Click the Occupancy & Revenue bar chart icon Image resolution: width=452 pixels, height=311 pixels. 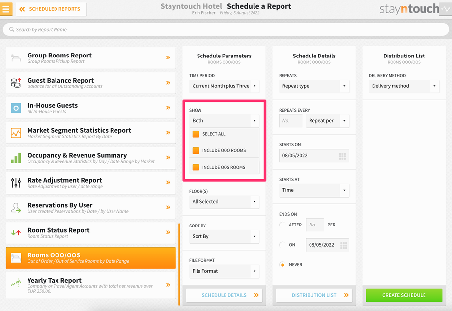pos(16,158)
